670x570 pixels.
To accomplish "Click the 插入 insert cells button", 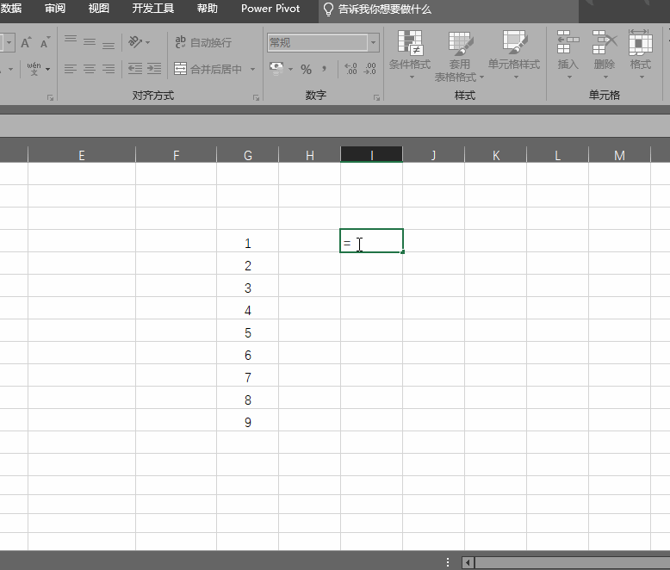I will 568,55.
